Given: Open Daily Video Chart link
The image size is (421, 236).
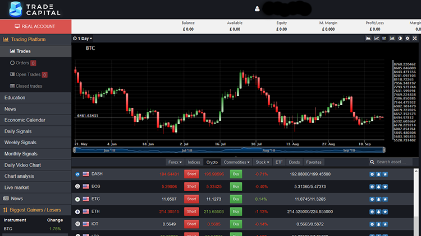Looking at the screenshot, I should [x=36, y=165].
